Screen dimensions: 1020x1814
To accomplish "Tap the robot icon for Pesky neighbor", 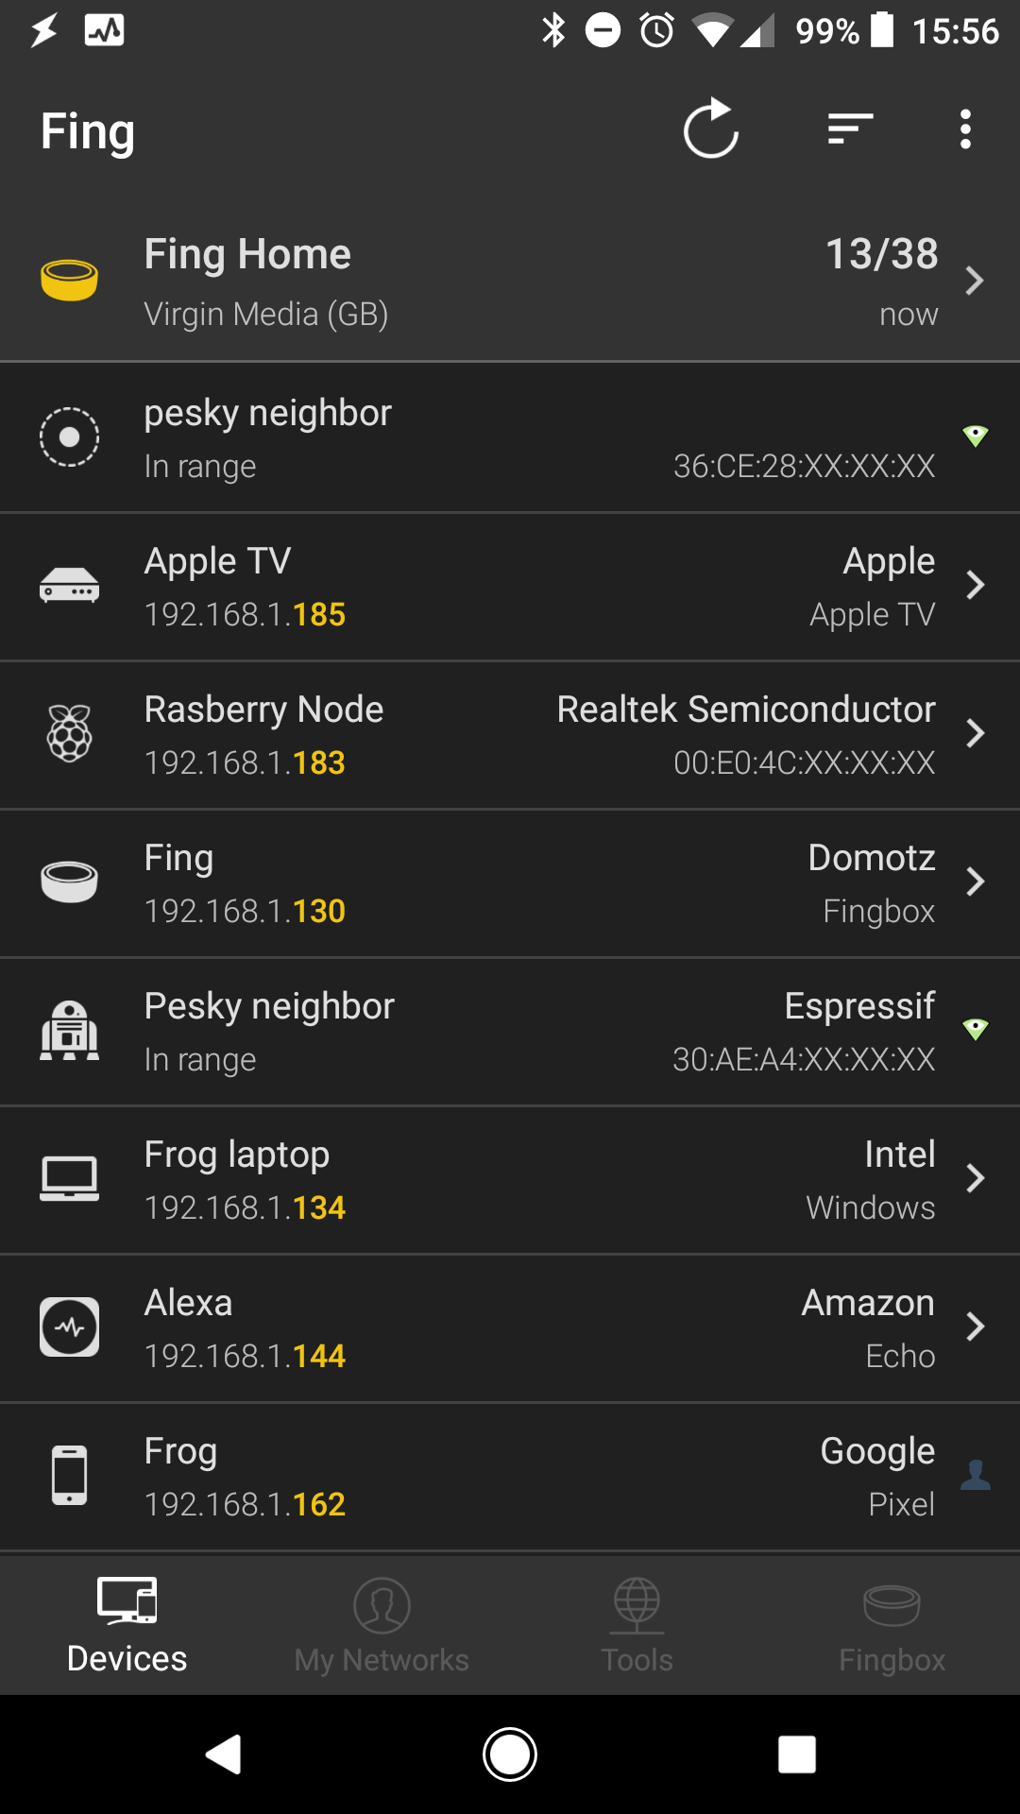I will [69, 1031].
